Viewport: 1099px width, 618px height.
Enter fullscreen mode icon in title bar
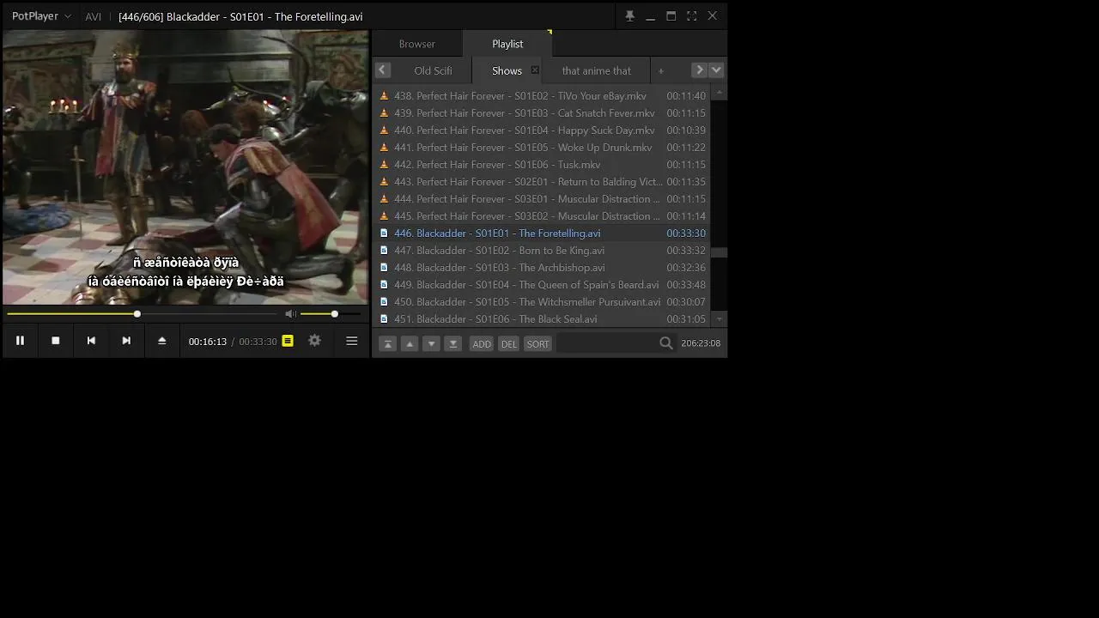coord(691,16)
